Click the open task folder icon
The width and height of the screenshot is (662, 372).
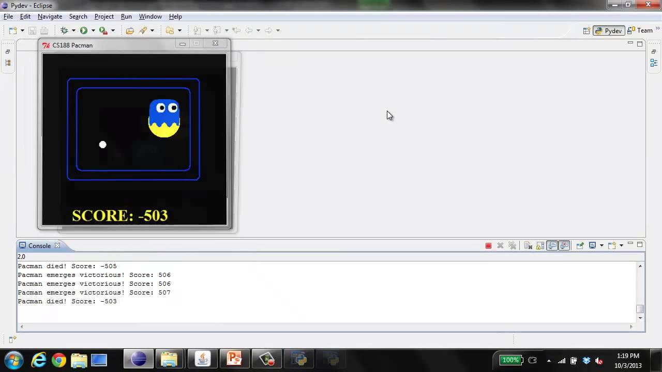170,30
